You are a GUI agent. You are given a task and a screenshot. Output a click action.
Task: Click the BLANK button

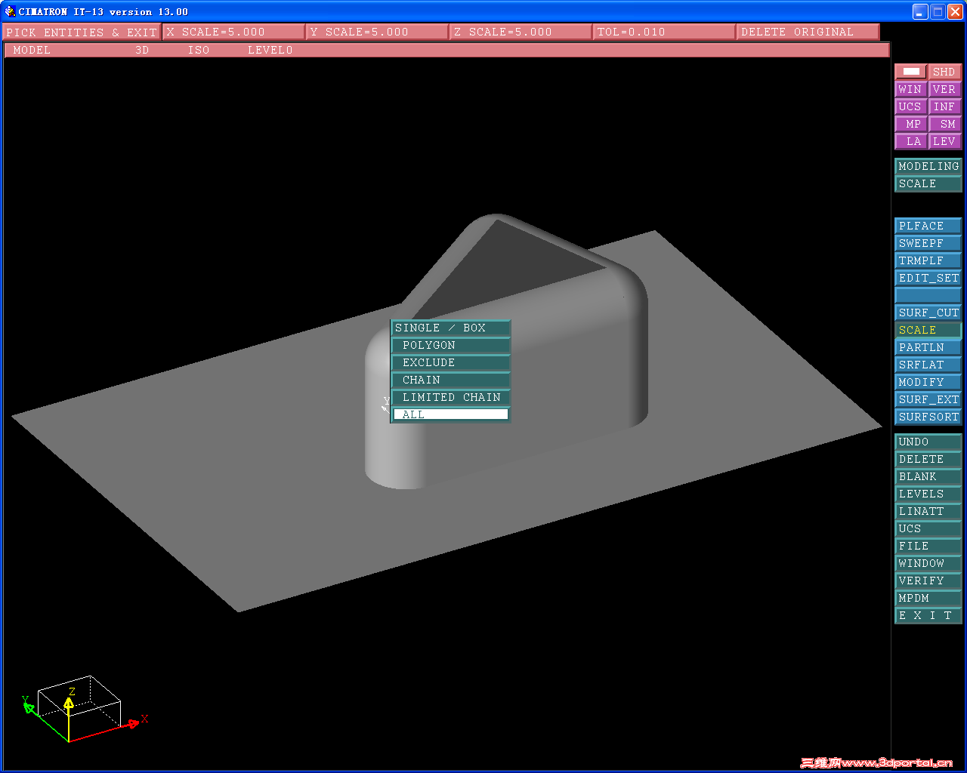[928, 476]
